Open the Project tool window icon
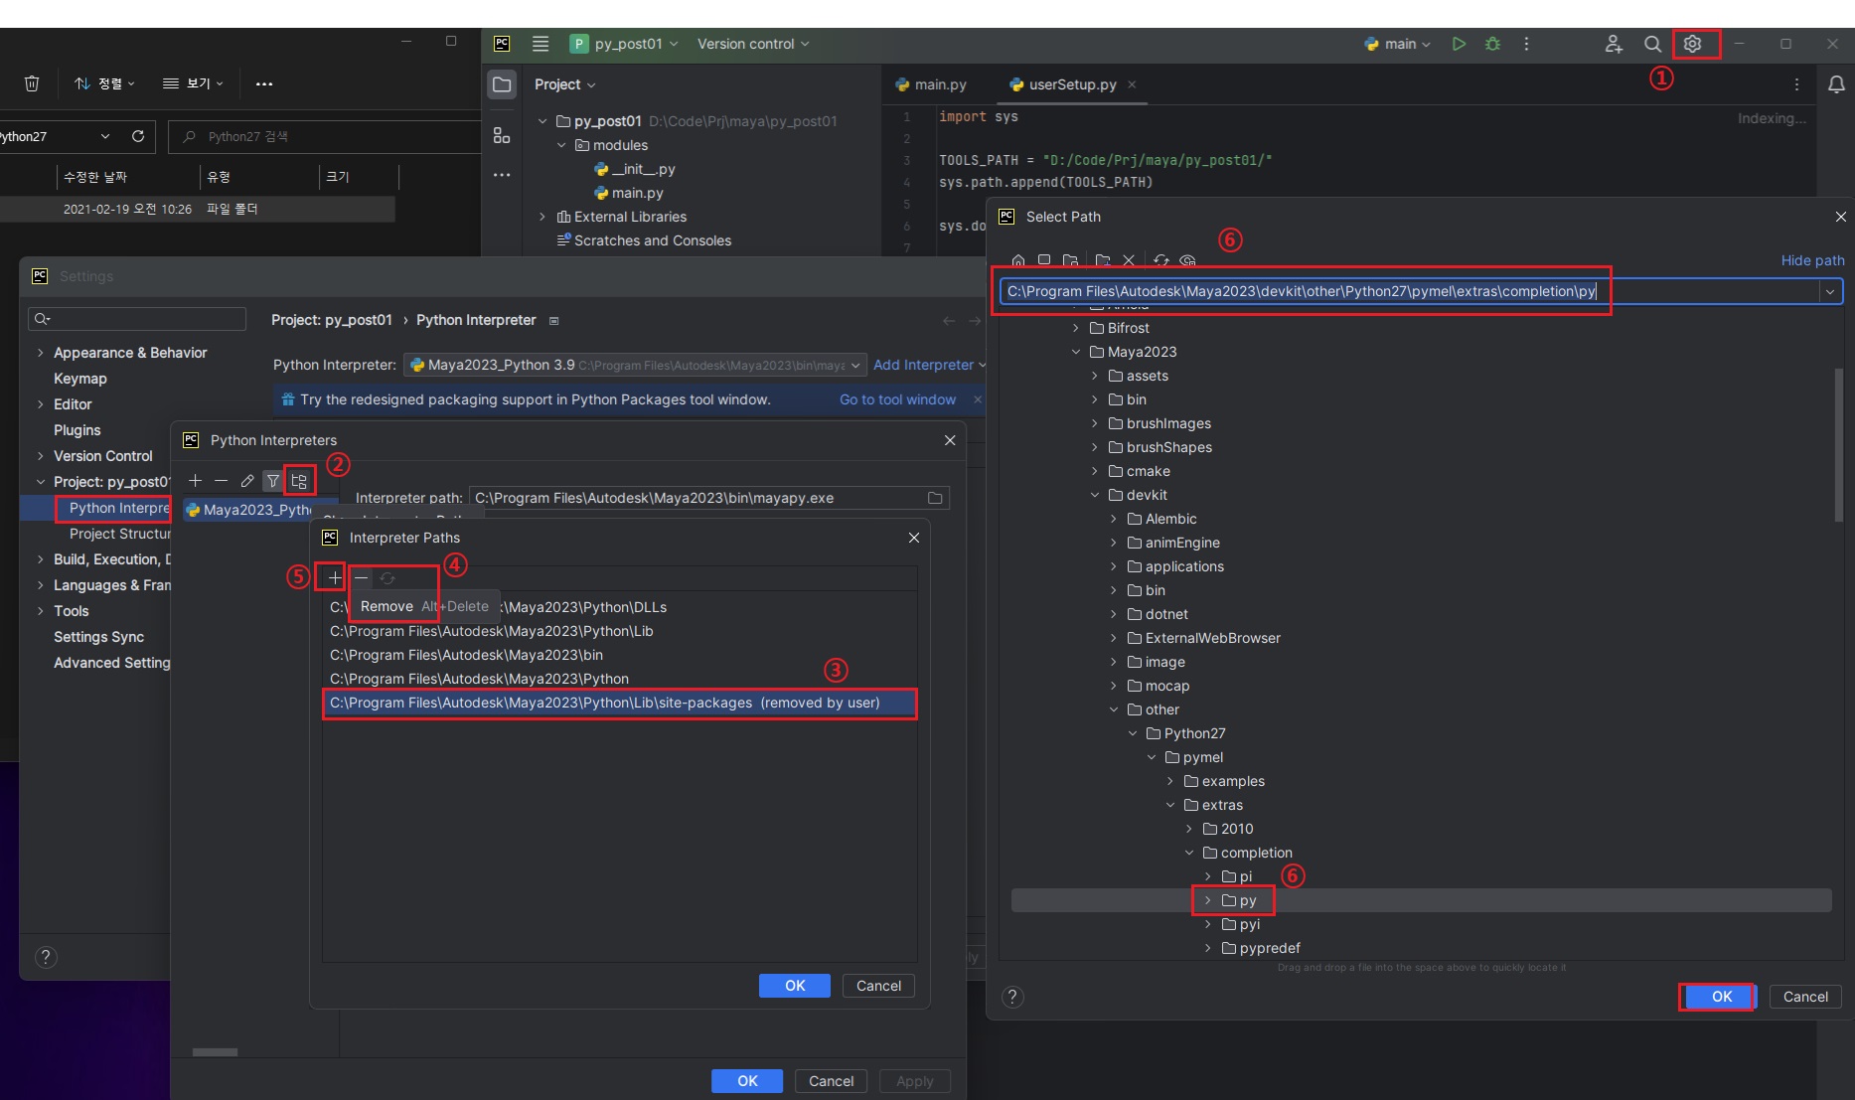Image resolution: width=1855 pixels, height=1100 pixels. pos(503,84)
